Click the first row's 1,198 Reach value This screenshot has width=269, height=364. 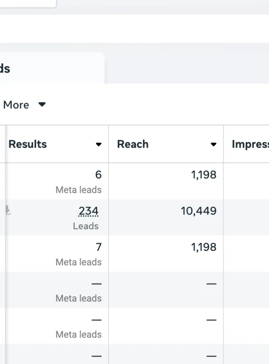204,175
